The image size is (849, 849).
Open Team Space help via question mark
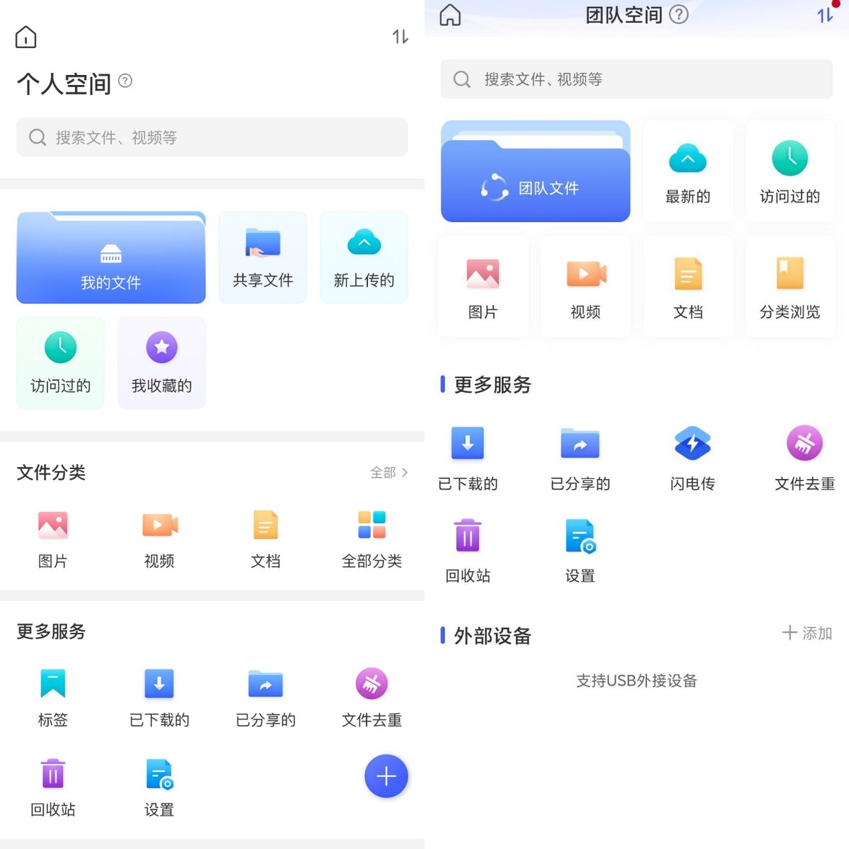677,14
